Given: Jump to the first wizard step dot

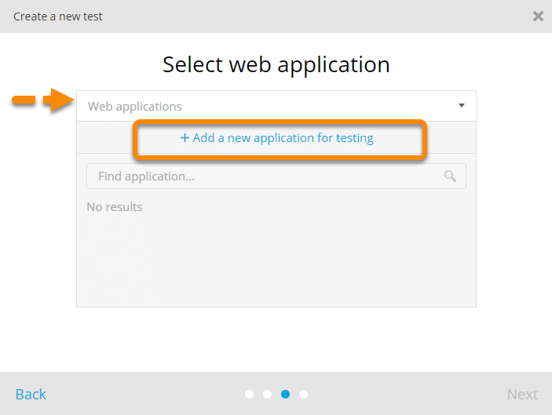Looking at the screenshot, I should click(x=249, y=395).
